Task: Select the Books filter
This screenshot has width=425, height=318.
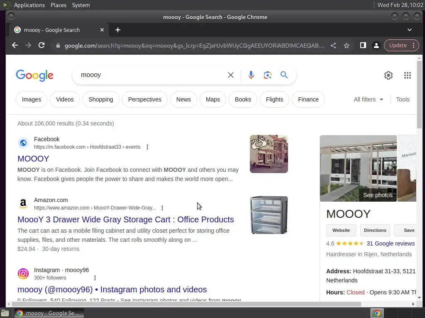Action: pos(243,99)
